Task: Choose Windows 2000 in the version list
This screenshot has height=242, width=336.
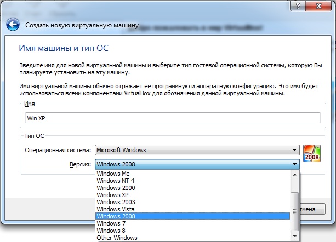Action: tap(192, 188)
